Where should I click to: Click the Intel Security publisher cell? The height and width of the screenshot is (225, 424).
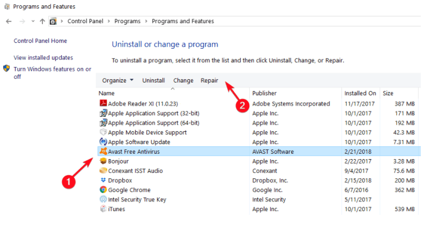tap(269, 200)
